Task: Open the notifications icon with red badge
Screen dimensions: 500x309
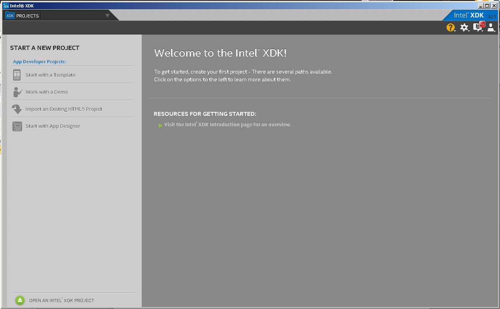Action: (479, 27)
